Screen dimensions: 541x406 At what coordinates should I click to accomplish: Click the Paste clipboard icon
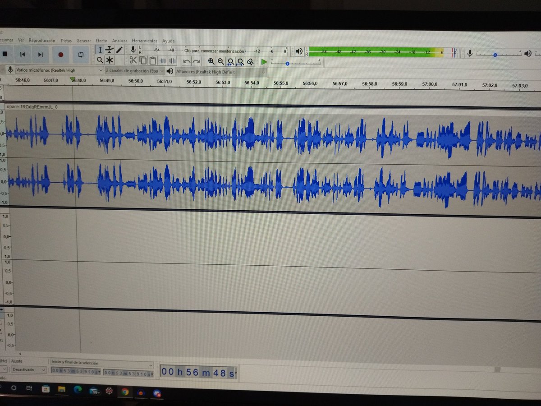[x=153, y=60]
